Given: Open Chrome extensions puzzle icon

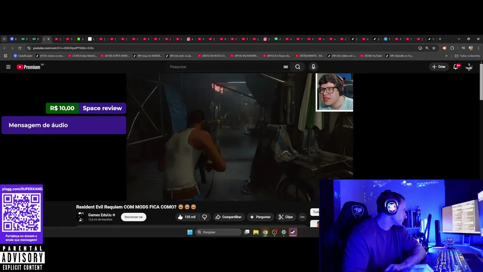Looking at the screenshot, I should [452, 48].
